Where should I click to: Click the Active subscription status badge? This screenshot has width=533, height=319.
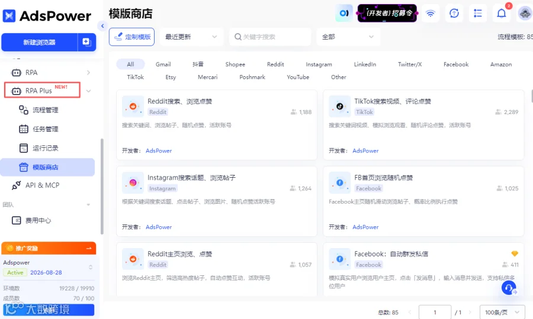[x=15, y=272]
